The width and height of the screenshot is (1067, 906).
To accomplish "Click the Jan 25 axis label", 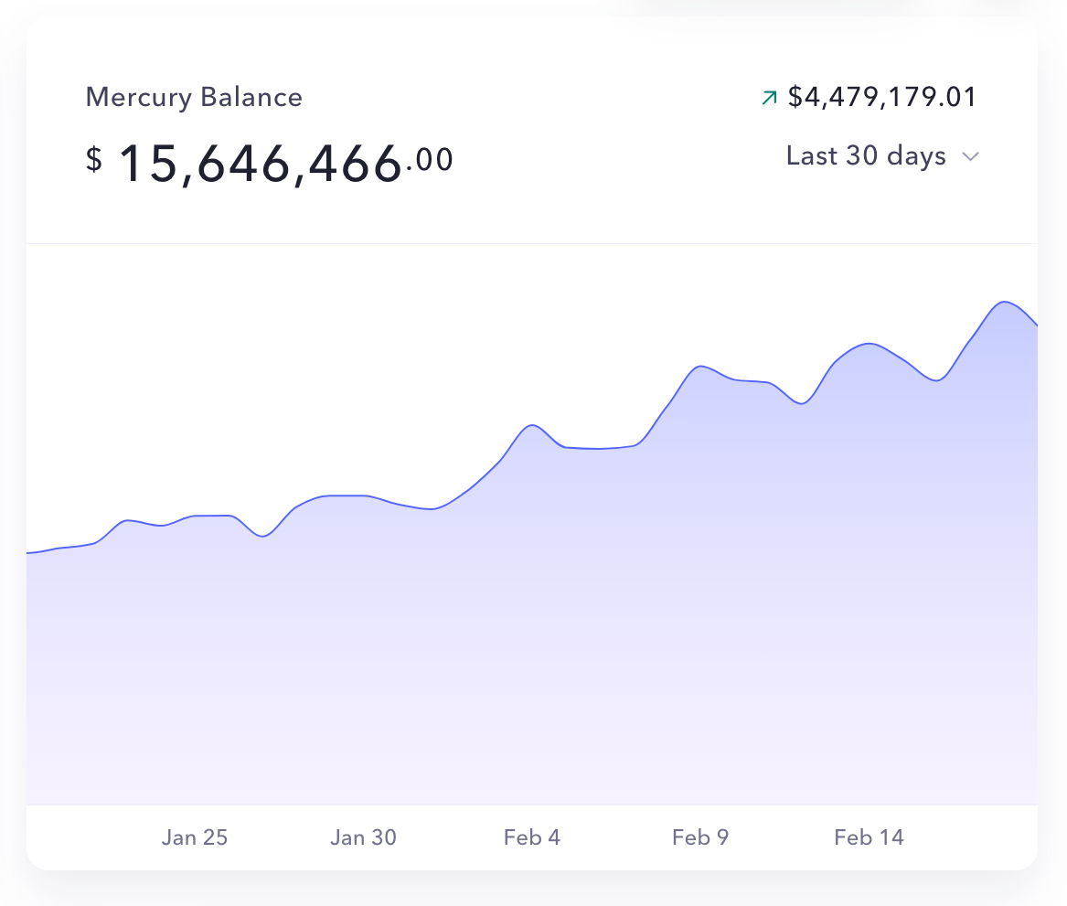I will tap(194, 837).
